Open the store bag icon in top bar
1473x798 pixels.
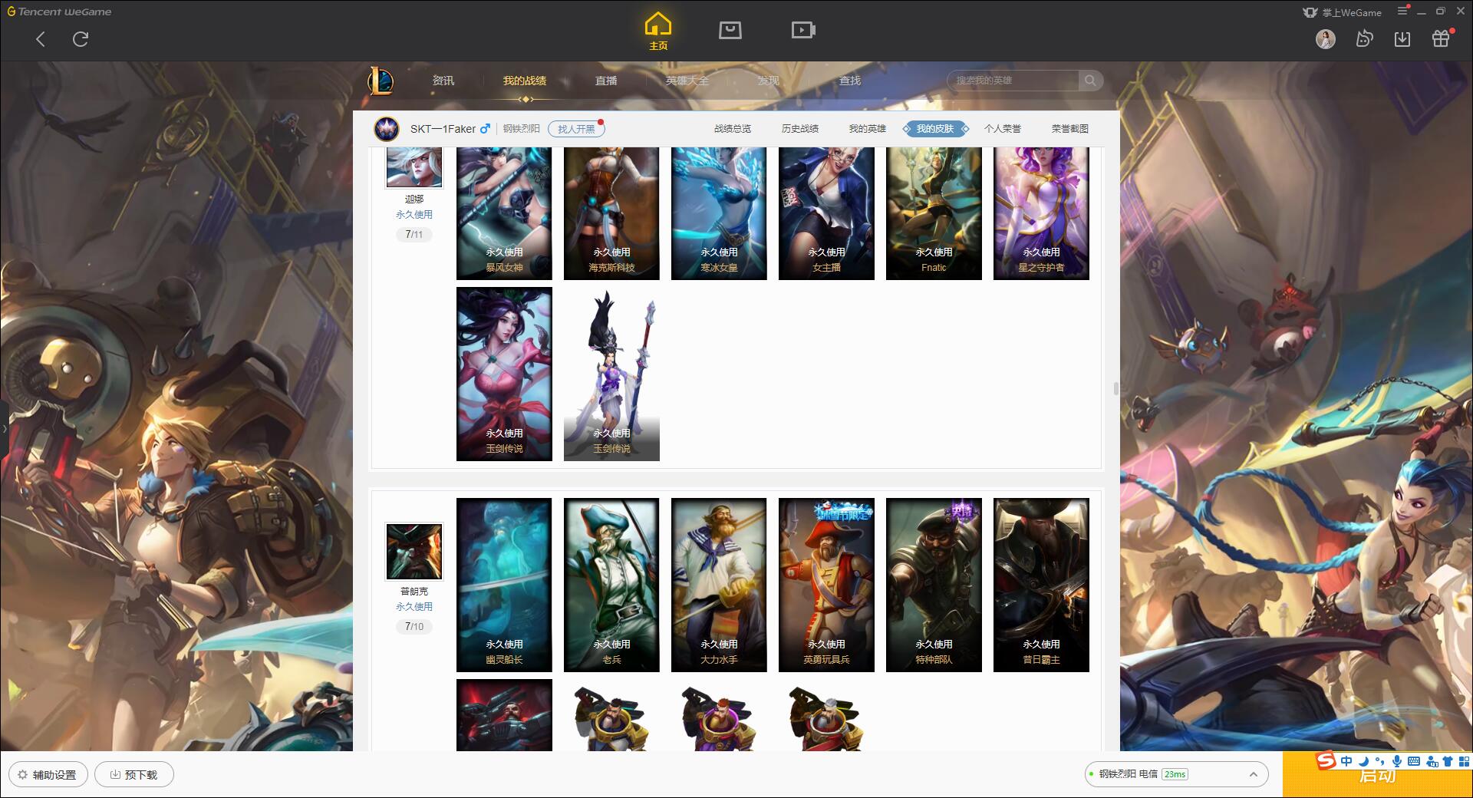pos(730,31)
